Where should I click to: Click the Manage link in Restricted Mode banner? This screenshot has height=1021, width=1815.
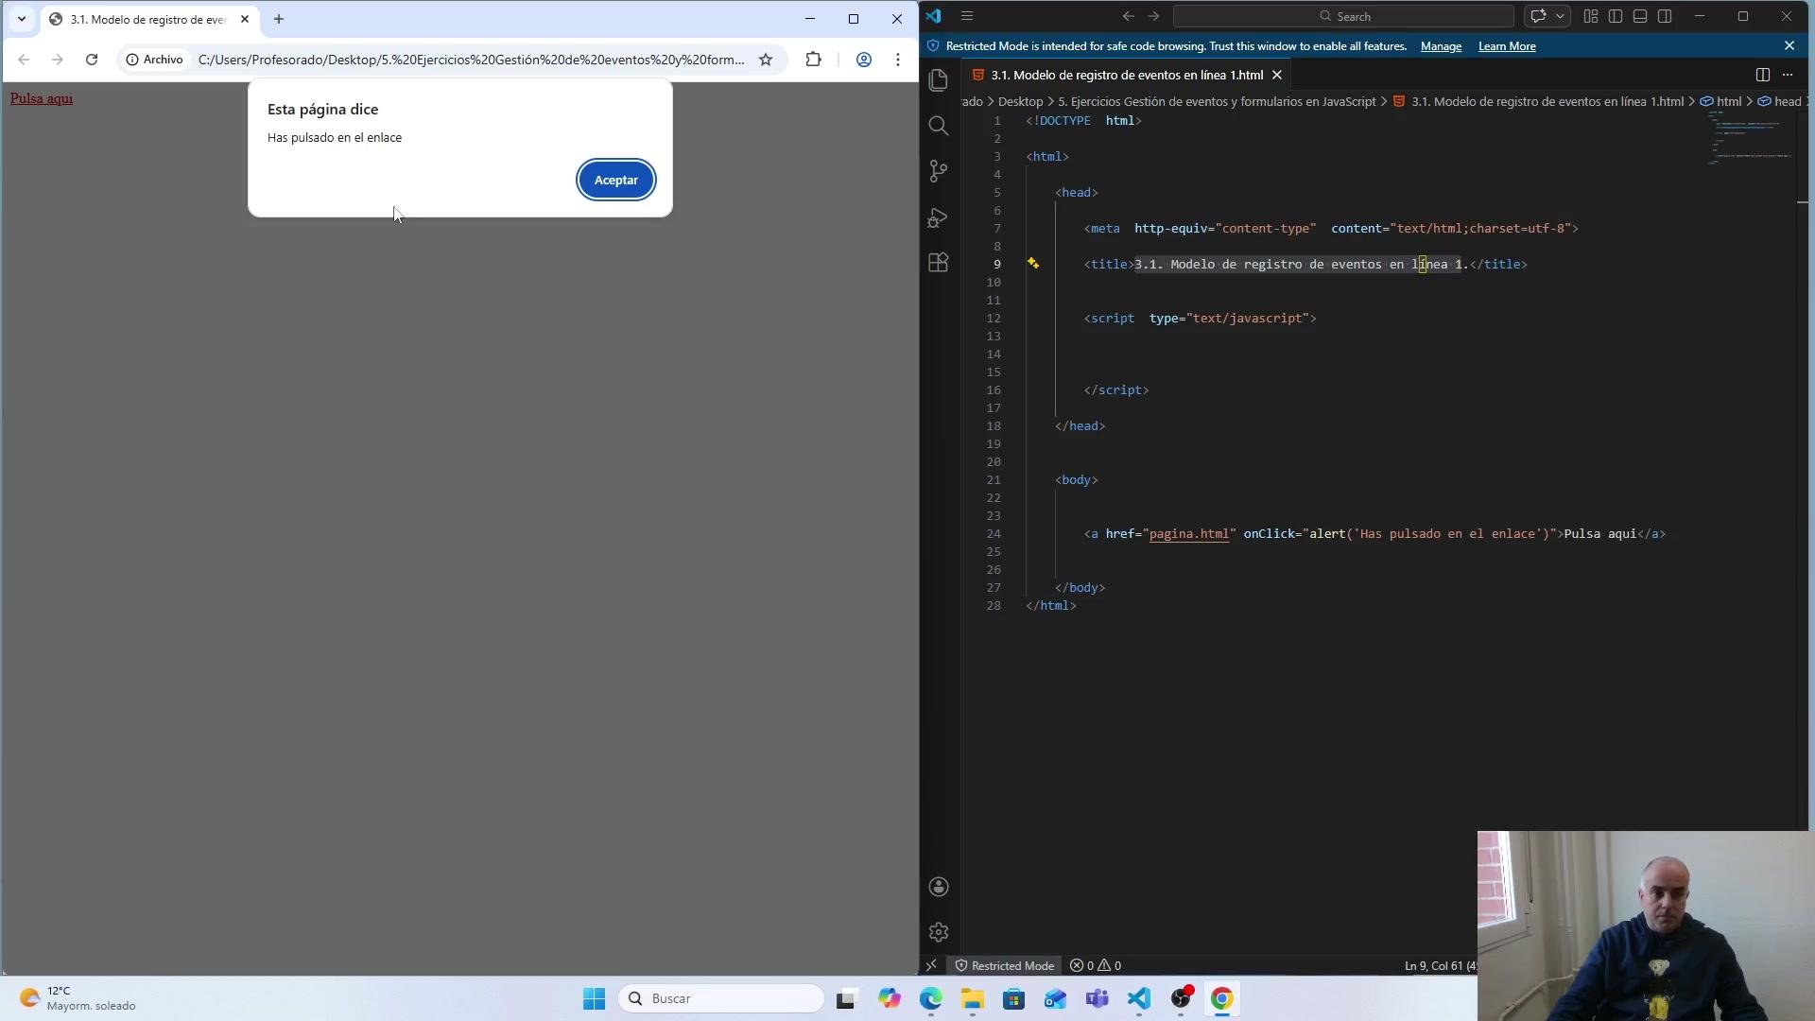point(1441,46)
